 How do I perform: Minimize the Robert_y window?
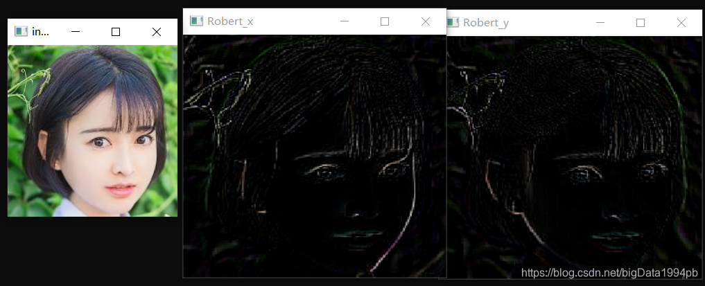click(x=600, y=22)
